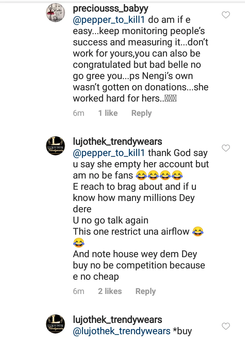The height and width of the screenshot is (342, 245).
Task: Open lujothek_trendywears username above the "thank God" comment
Action: (117, 141)
